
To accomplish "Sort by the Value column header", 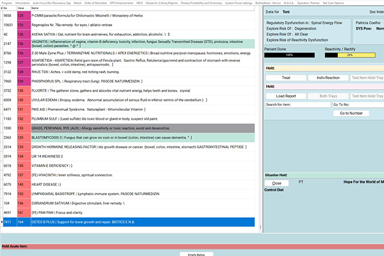I will coord(21,8).
